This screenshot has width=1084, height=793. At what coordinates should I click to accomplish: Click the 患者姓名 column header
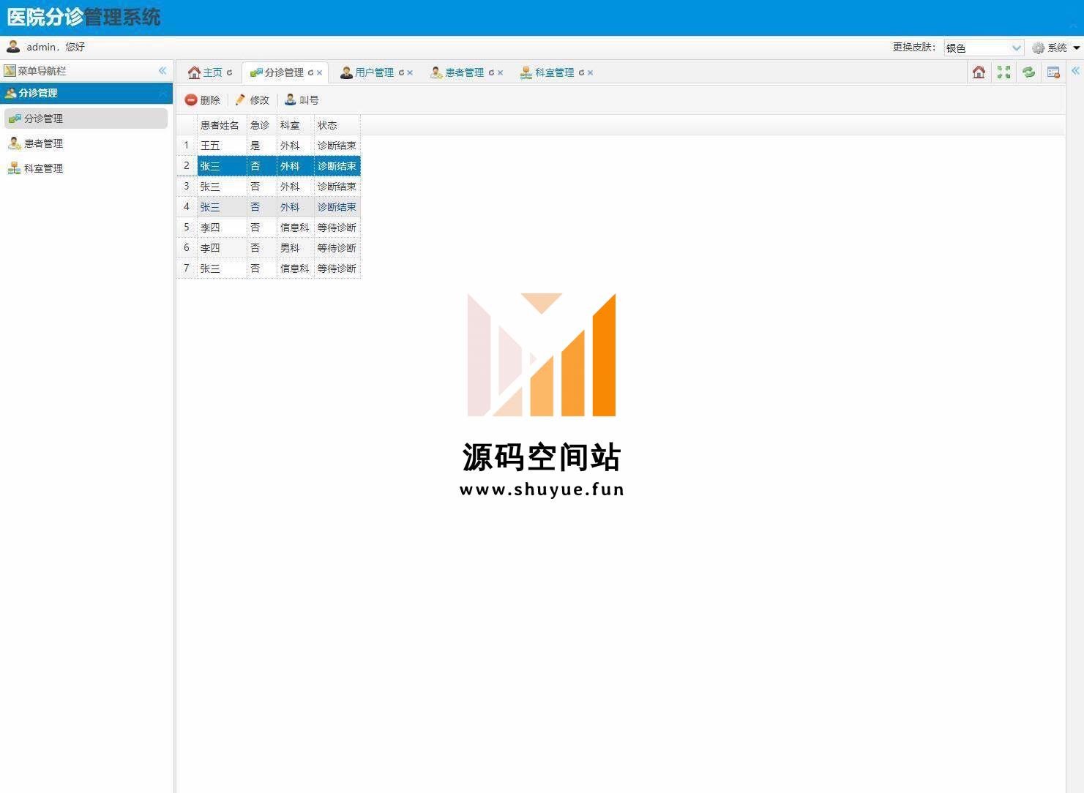(x=222, y=125)
